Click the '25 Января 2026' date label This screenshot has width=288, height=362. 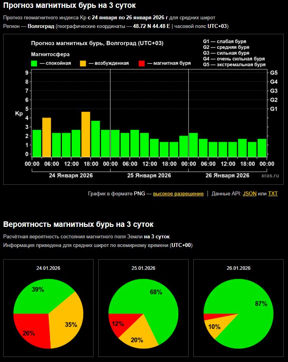[149, 175]
